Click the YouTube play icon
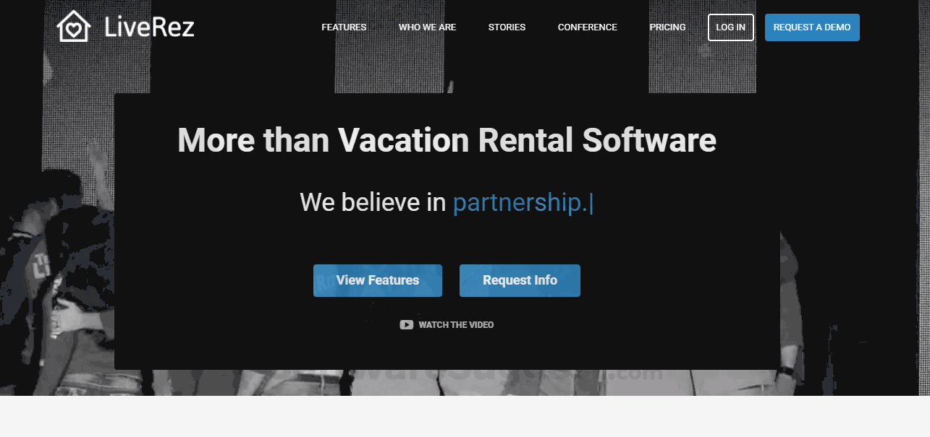930x437 pixels. pos(406,325)
